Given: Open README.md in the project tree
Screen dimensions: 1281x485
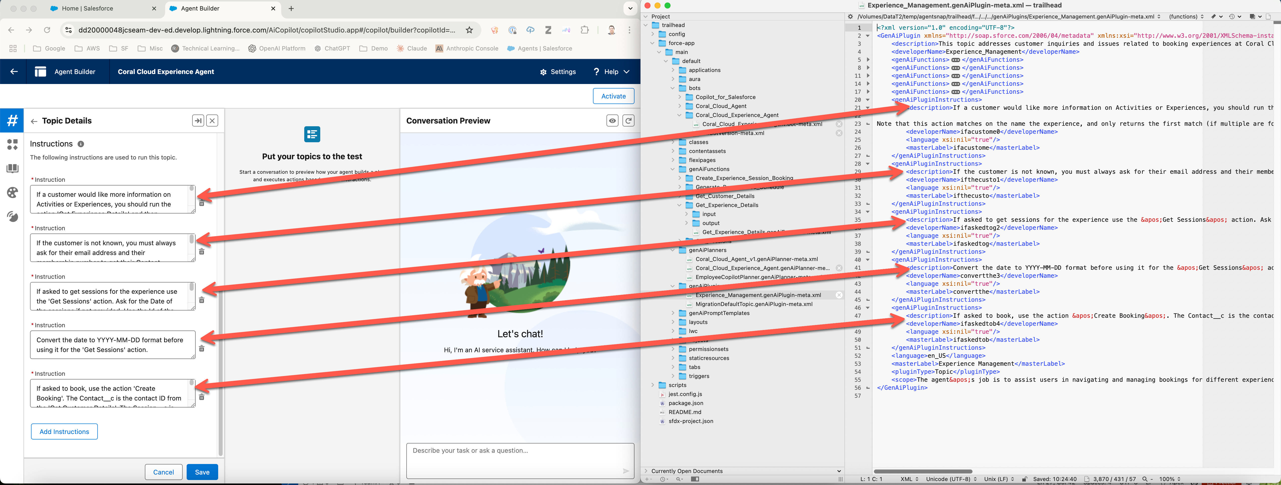Looking at the screenshot, I should [x=685, y=412].
